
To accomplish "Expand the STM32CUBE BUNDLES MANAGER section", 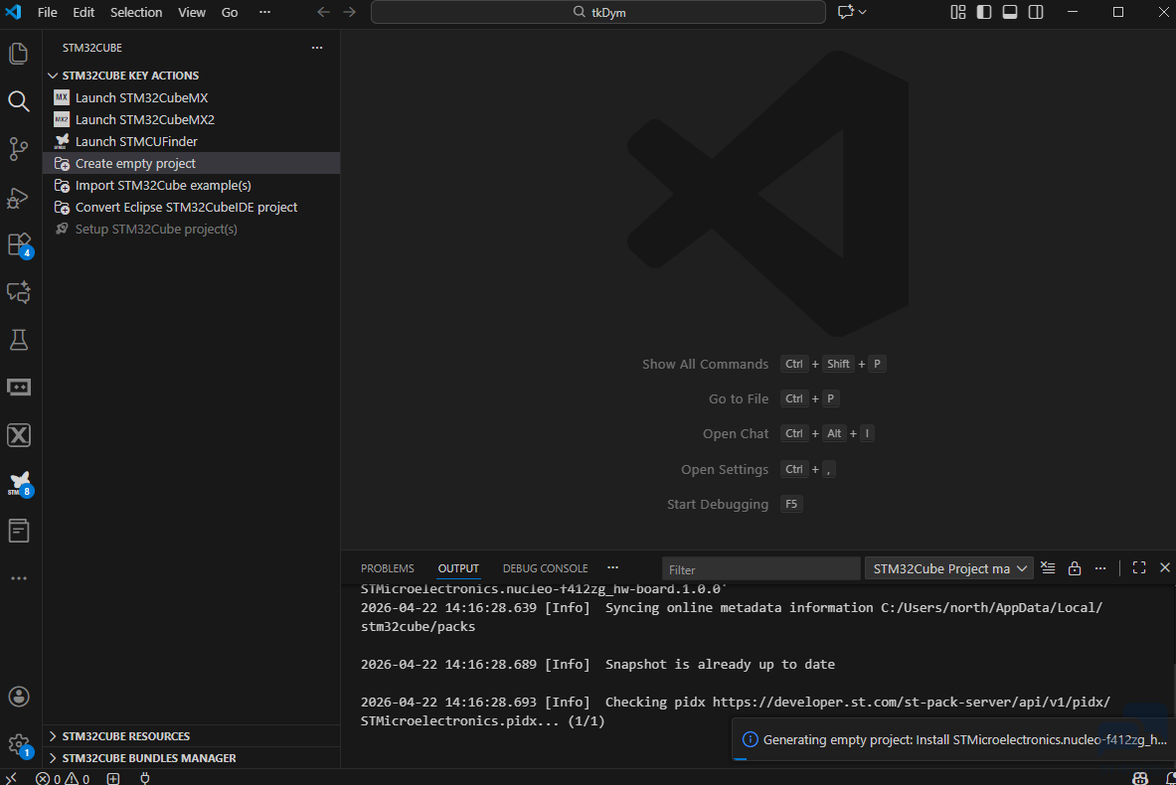I will coord(149,758).
